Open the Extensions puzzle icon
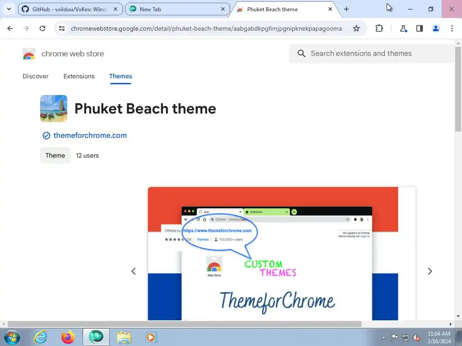 (379, 28)
